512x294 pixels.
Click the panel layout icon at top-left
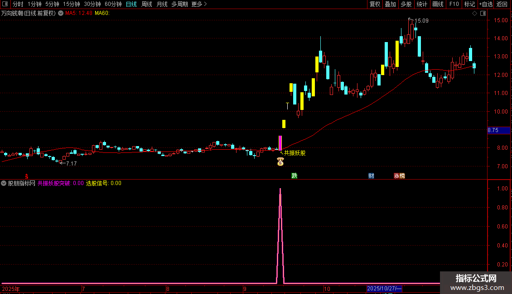coord(5,4)
